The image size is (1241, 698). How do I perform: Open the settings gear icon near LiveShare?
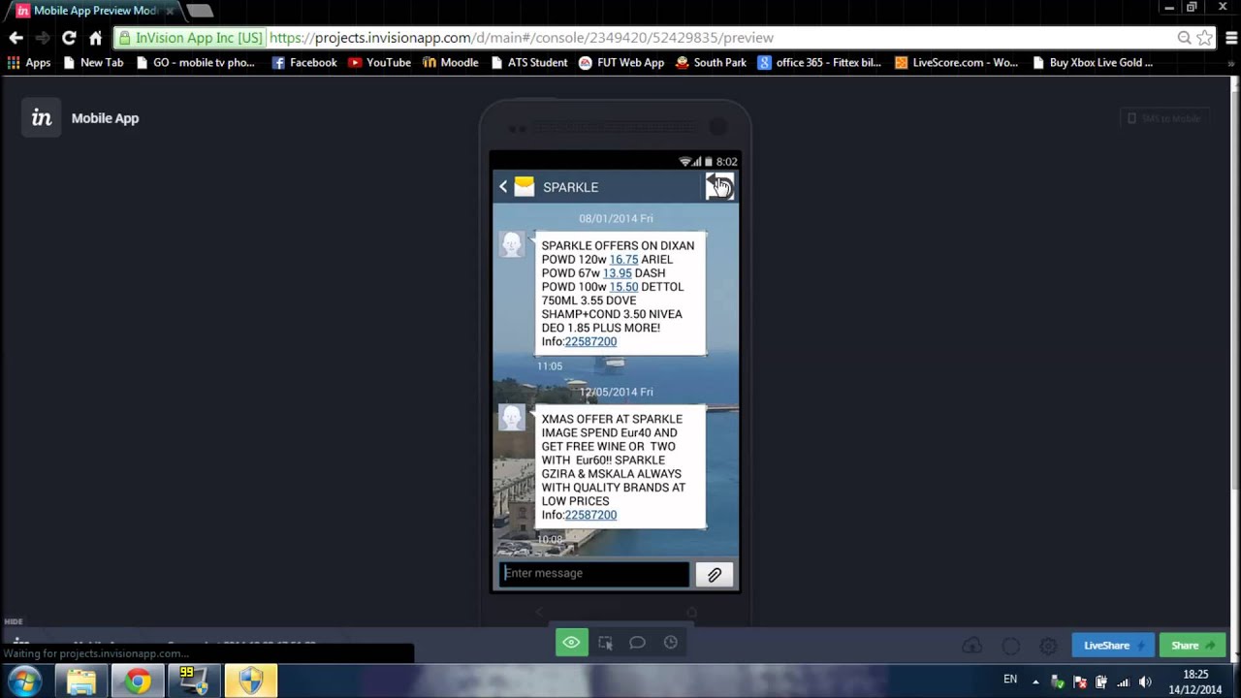click(x=1048, y=646)
